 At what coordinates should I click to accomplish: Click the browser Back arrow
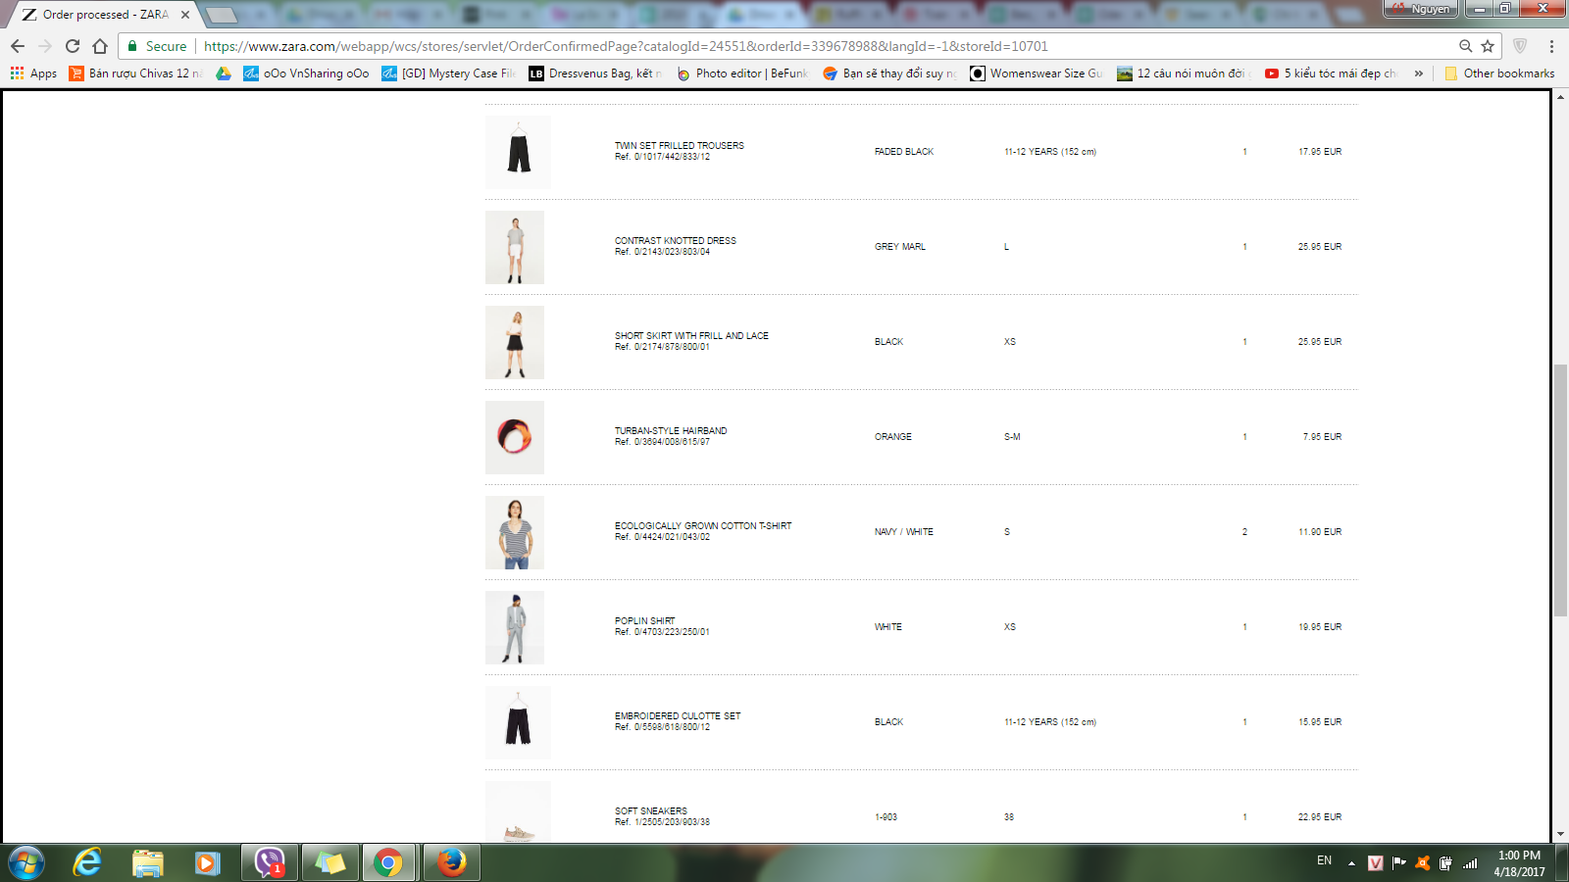point(18,46)
